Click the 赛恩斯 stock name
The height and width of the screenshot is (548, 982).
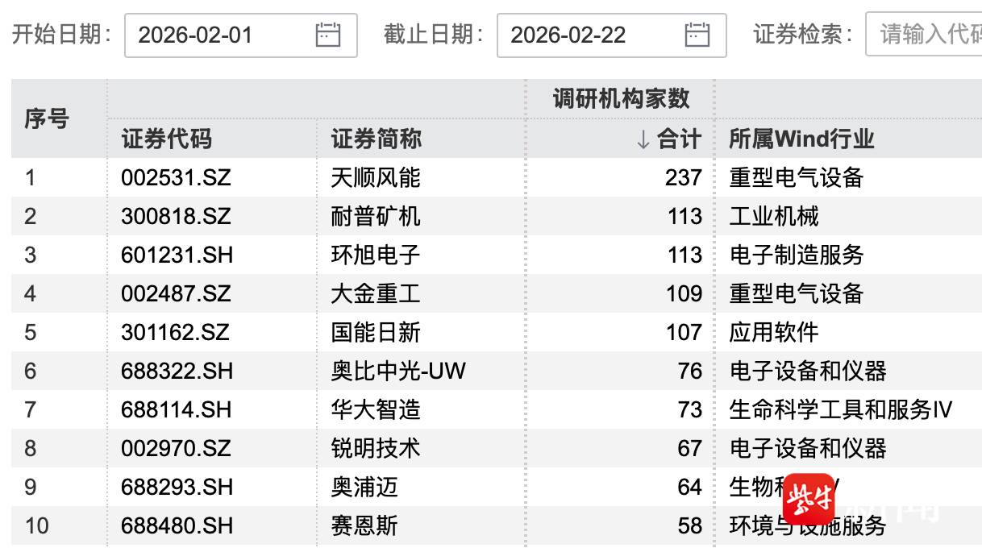point(364,526)
